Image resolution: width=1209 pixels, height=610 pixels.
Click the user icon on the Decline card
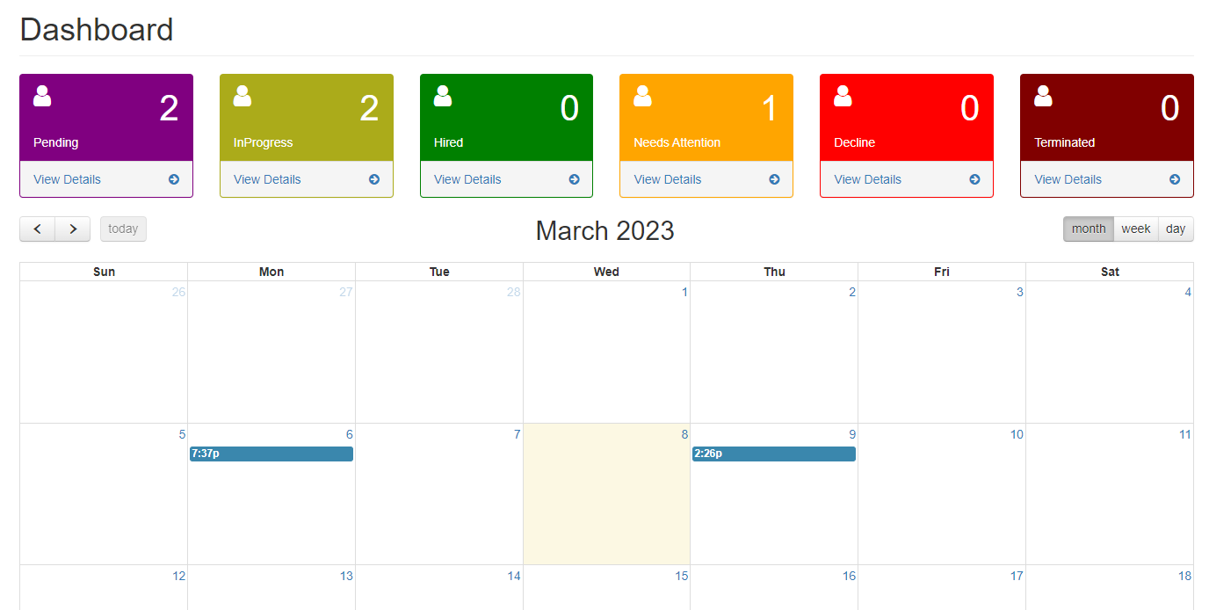[x=843, y=96]
